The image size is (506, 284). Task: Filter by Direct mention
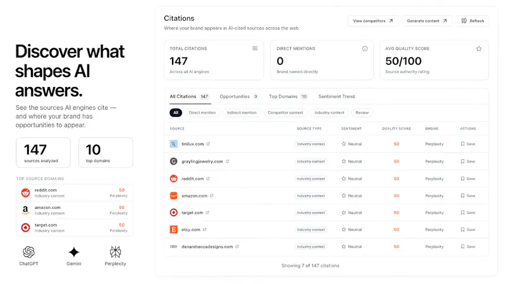(202, 113)
